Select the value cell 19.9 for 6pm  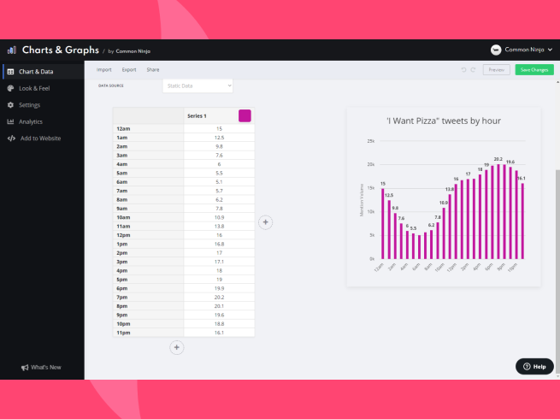(x=219, y=288)
